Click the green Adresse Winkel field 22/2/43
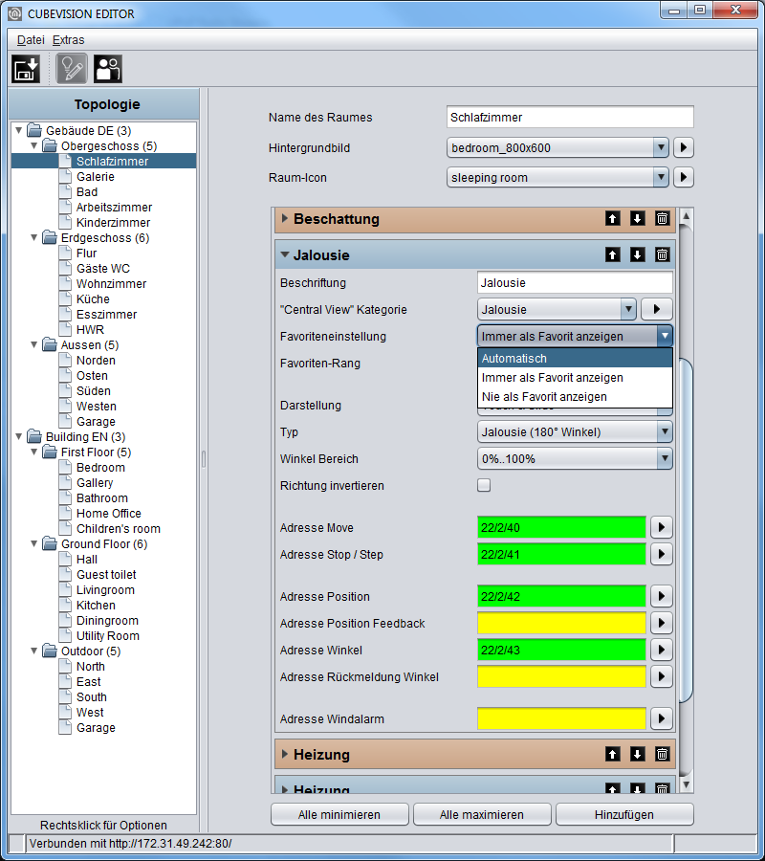This screenshot has width=765, height=861. [x=561, y=651]
